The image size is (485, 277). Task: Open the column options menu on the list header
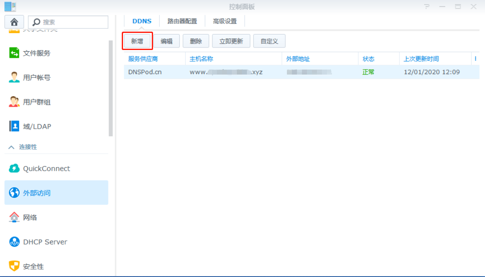click(x=475, y=59)
